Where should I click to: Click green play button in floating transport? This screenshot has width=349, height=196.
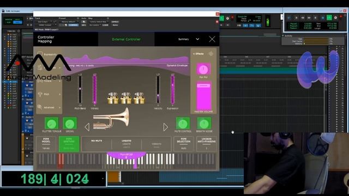329,17
